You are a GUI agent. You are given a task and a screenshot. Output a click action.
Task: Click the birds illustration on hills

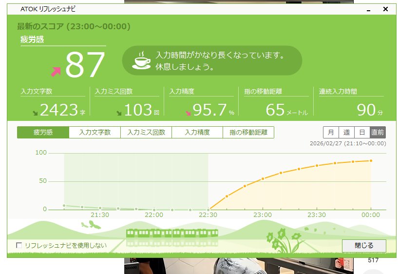click(x=91, y=225)
